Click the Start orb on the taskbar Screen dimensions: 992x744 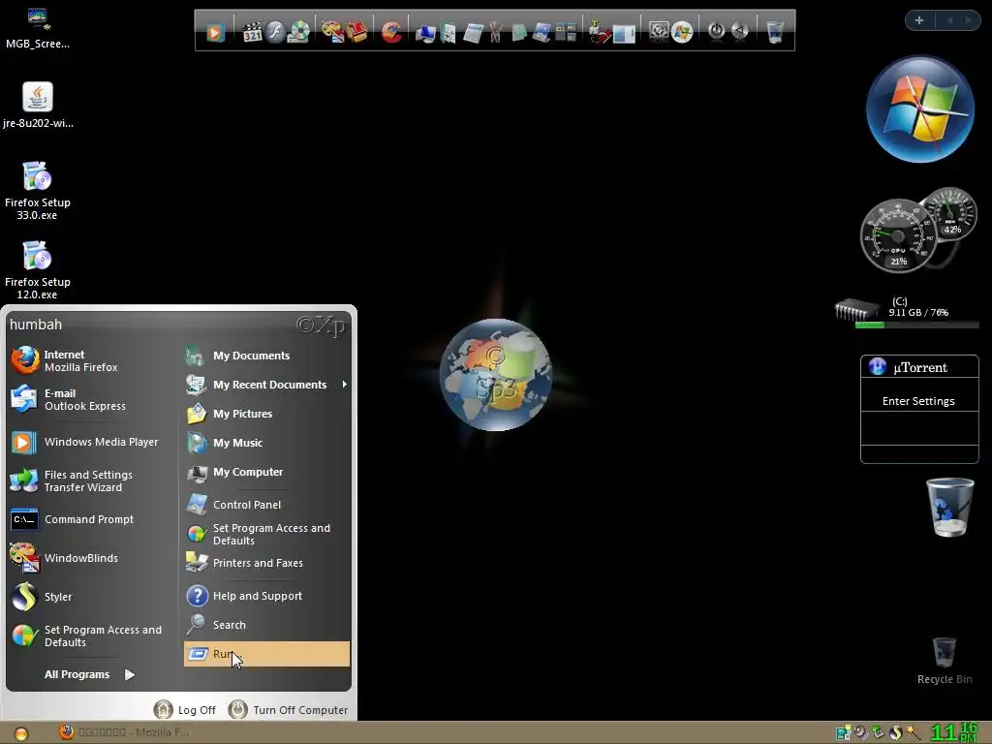[x=21, y=733]
